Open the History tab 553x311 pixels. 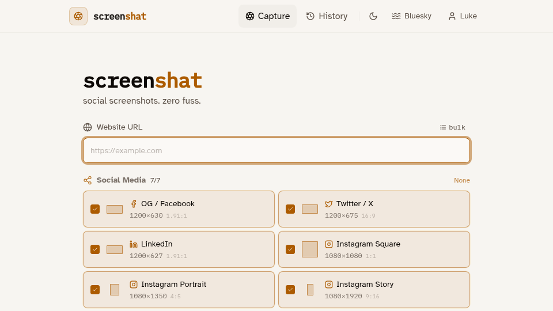click(327, 16)
